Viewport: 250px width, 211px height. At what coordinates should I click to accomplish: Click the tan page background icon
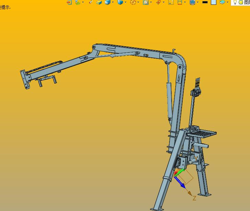171,2
